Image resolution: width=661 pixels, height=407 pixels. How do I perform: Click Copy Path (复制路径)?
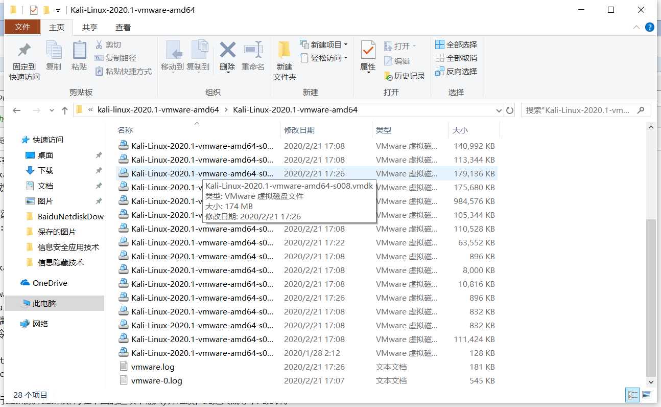point(115,58)
